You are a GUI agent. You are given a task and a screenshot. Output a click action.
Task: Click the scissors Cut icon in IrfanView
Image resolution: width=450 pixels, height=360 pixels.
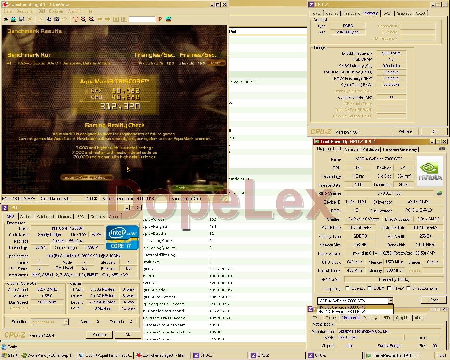[x=40, y=19]
